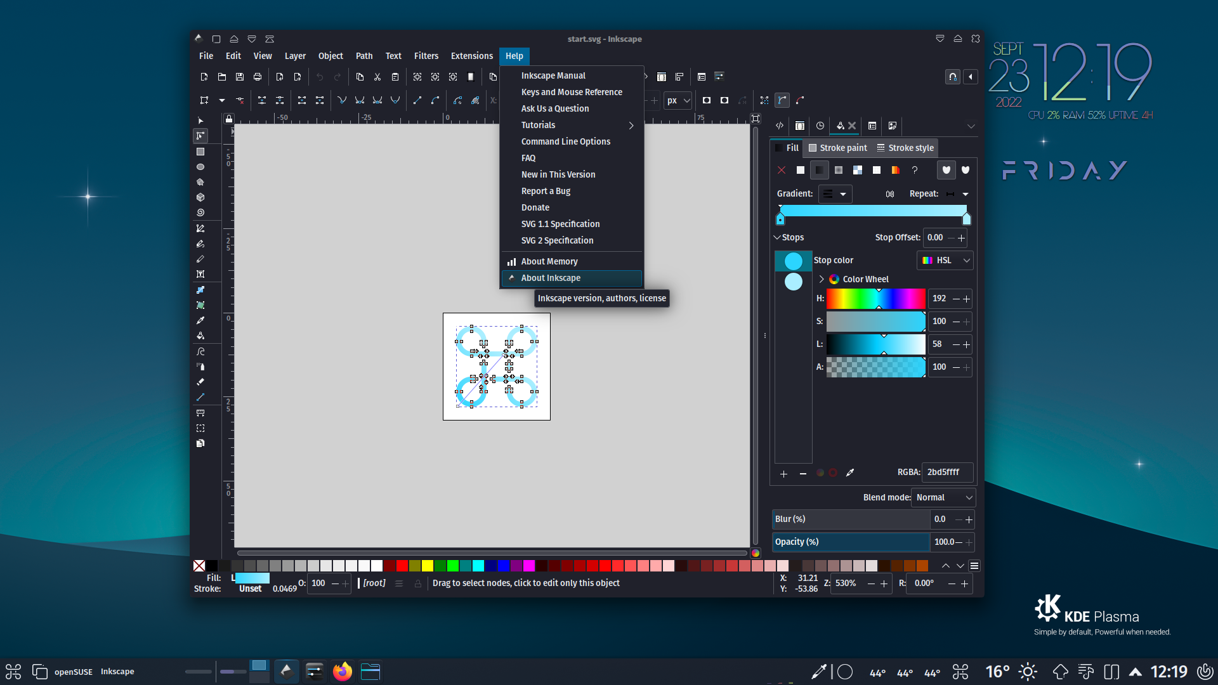
Task: Click the Lightness slider bar
Action: 876,344
